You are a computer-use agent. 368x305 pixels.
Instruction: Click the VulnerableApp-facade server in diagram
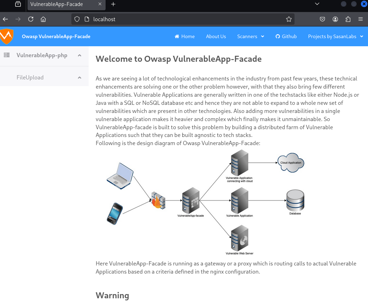coord(191,201)
